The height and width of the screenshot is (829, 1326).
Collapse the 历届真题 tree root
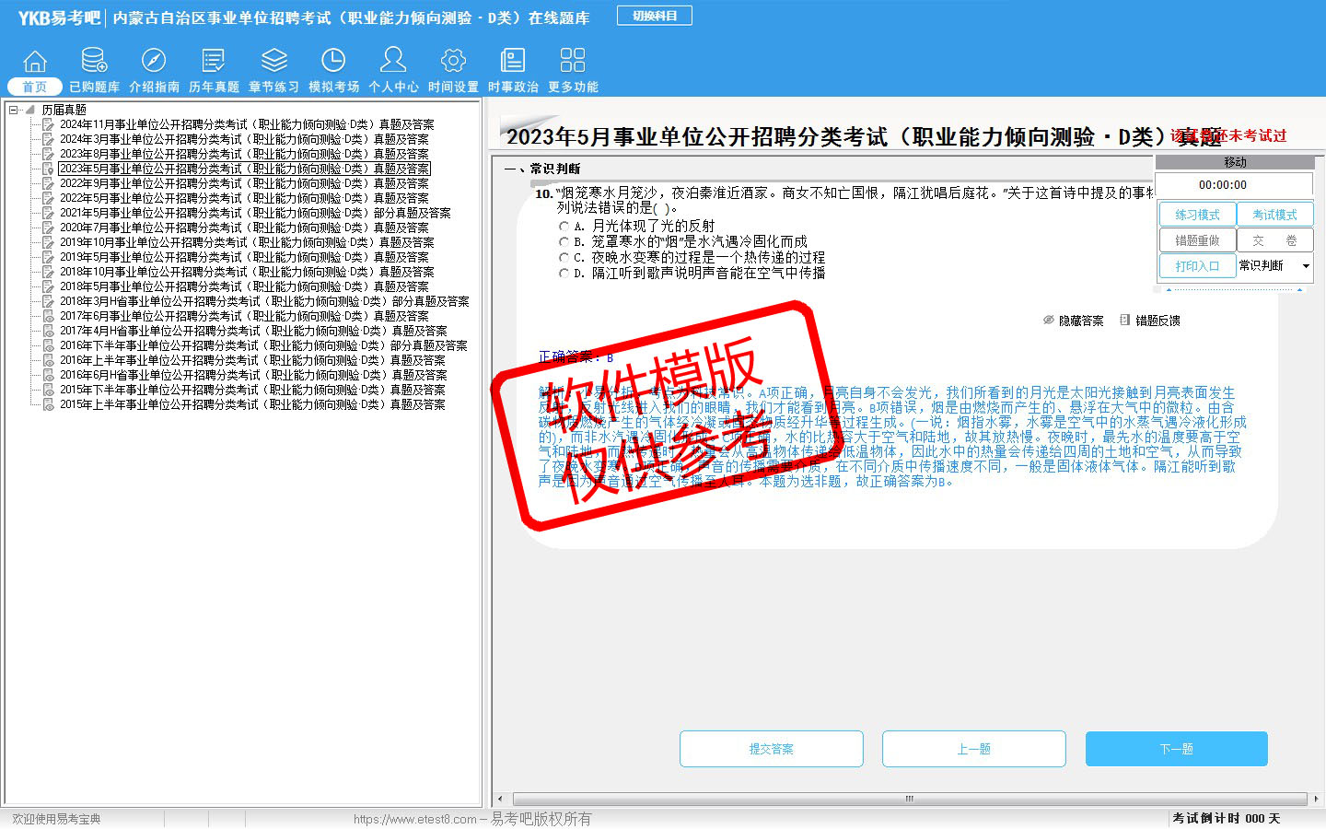(14, 110)
